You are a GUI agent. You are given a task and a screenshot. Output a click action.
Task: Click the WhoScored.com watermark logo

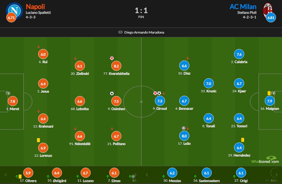pyautogui.click(x=265, y=160)
